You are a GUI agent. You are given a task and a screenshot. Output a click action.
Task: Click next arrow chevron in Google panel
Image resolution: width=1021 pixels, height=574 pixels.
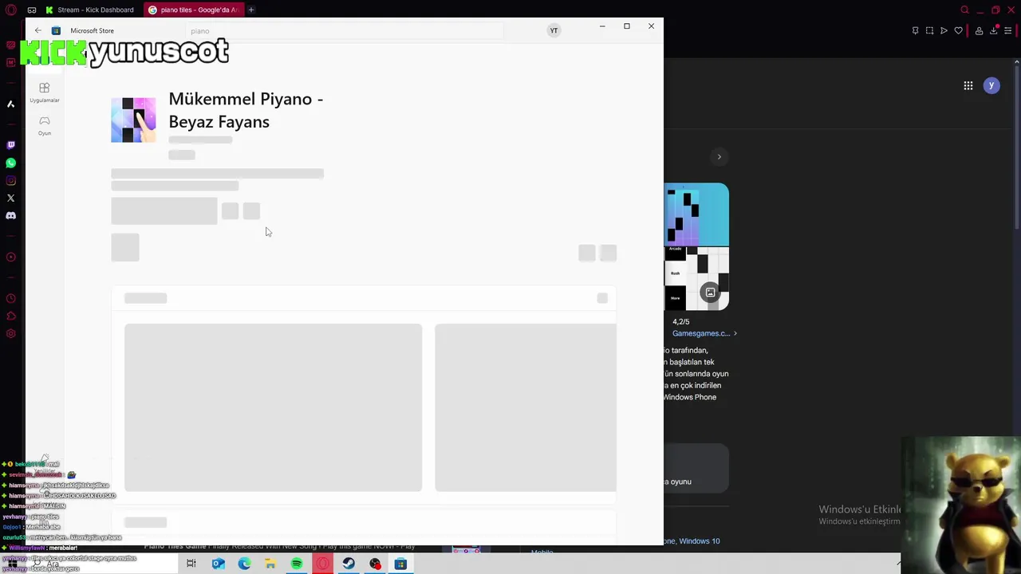(719, 156)
